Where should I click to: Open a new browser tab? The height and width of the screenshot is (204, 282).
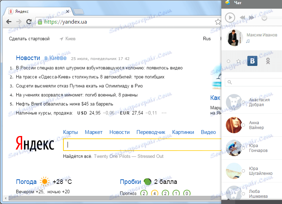[79, 11]
